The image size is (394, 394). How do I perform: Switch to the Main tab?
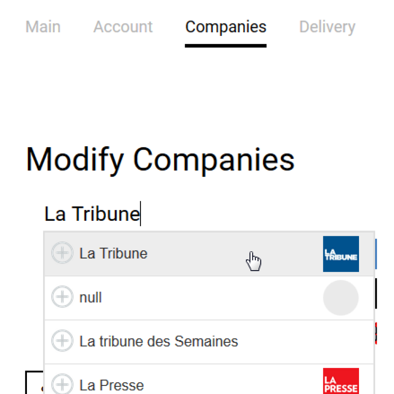43,27
